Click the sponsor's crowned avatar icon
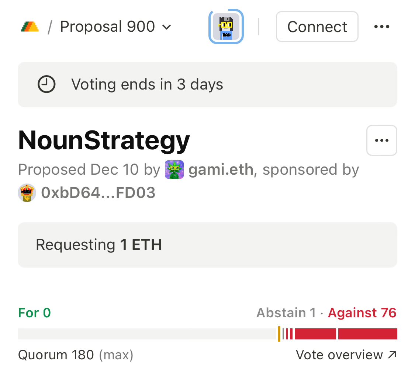 pyautogui.click(x=27, y=193)
